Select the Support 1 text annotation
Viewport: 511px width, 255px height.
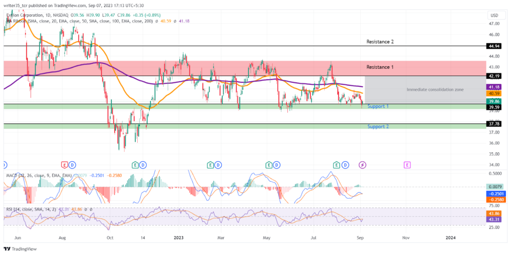(x=378, y=106)
